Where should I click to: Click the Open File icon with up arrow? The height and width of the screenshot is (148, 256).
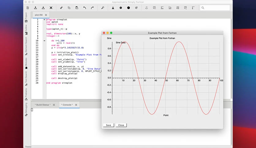[x=36, y=8]
